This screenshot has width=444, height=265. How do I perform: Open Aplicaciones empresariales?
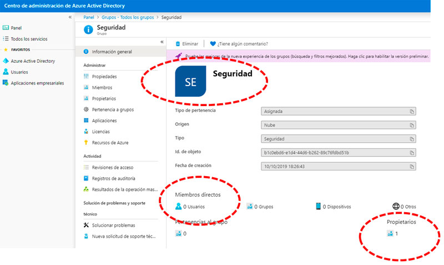click(x=37, y=83)
